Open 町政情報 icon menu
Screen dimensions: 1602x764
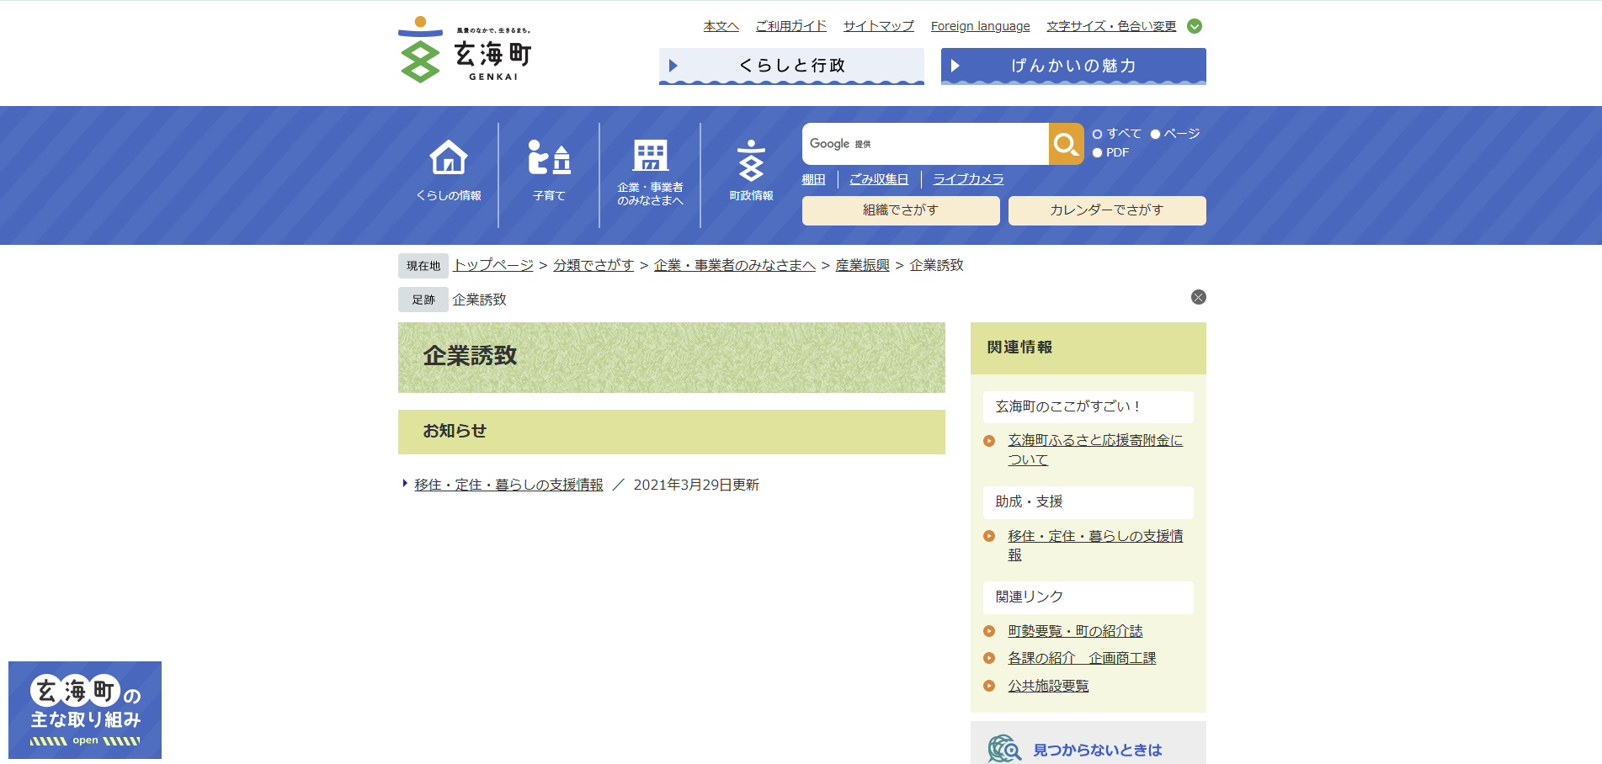click(x=751, y=171)
